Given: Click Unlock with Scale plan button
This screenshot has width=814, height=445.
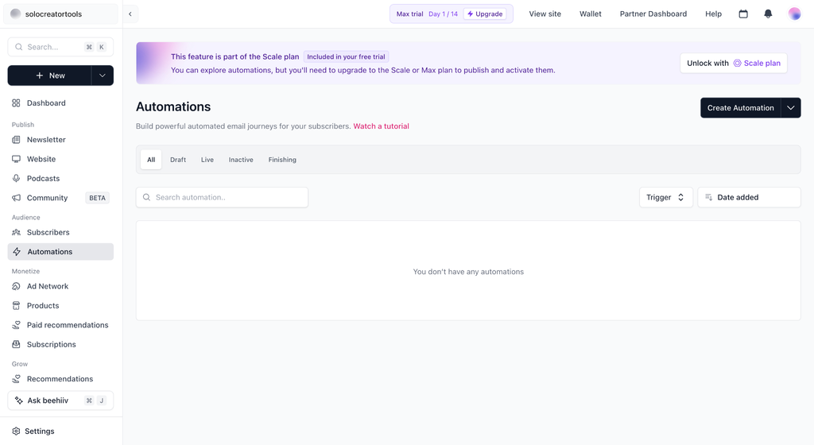Looking at the screenshot, I should tap(734, 64).
